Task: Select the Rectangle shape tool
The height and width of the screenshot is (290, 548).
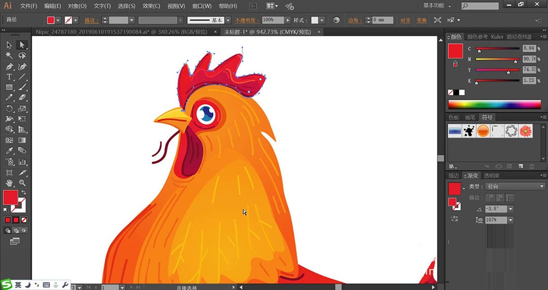Action: 9,88
